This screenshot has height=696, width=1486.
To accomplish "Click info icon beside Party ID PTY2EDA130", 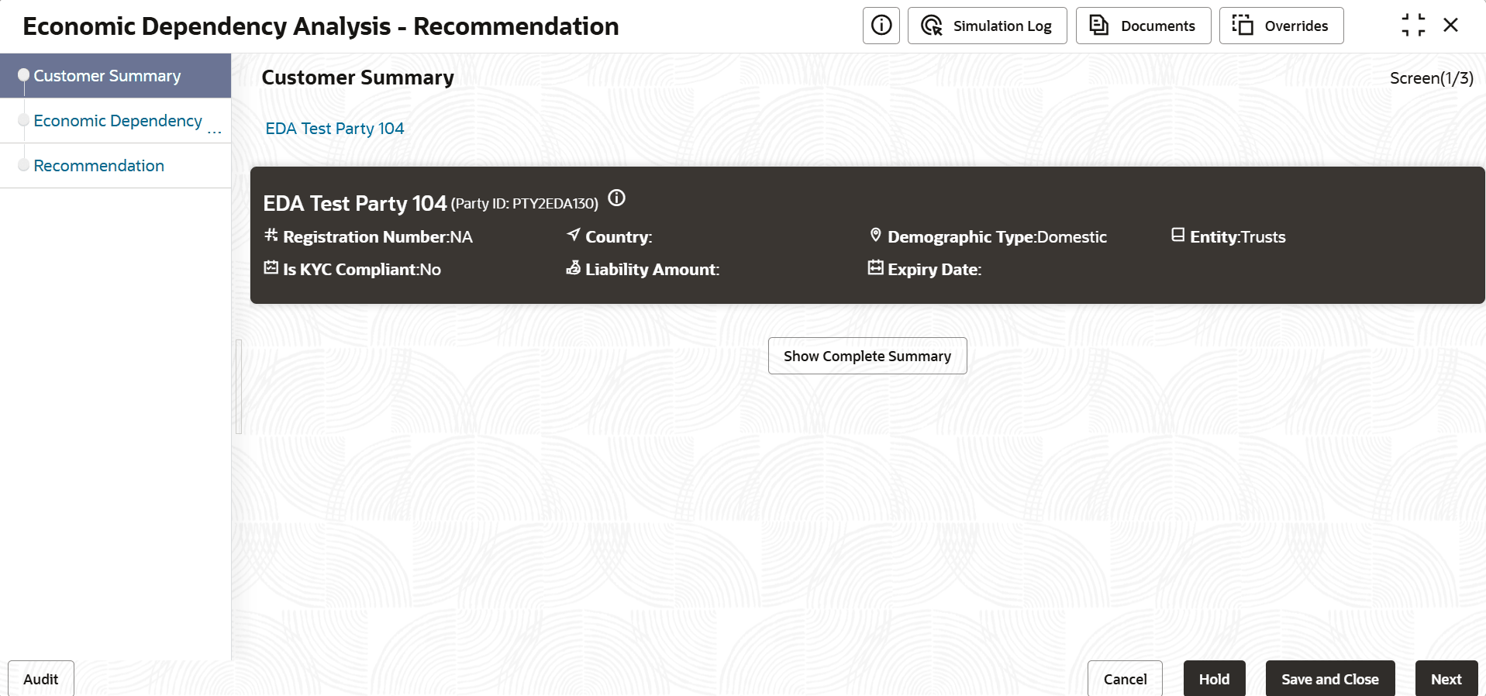I will (616, 198).
